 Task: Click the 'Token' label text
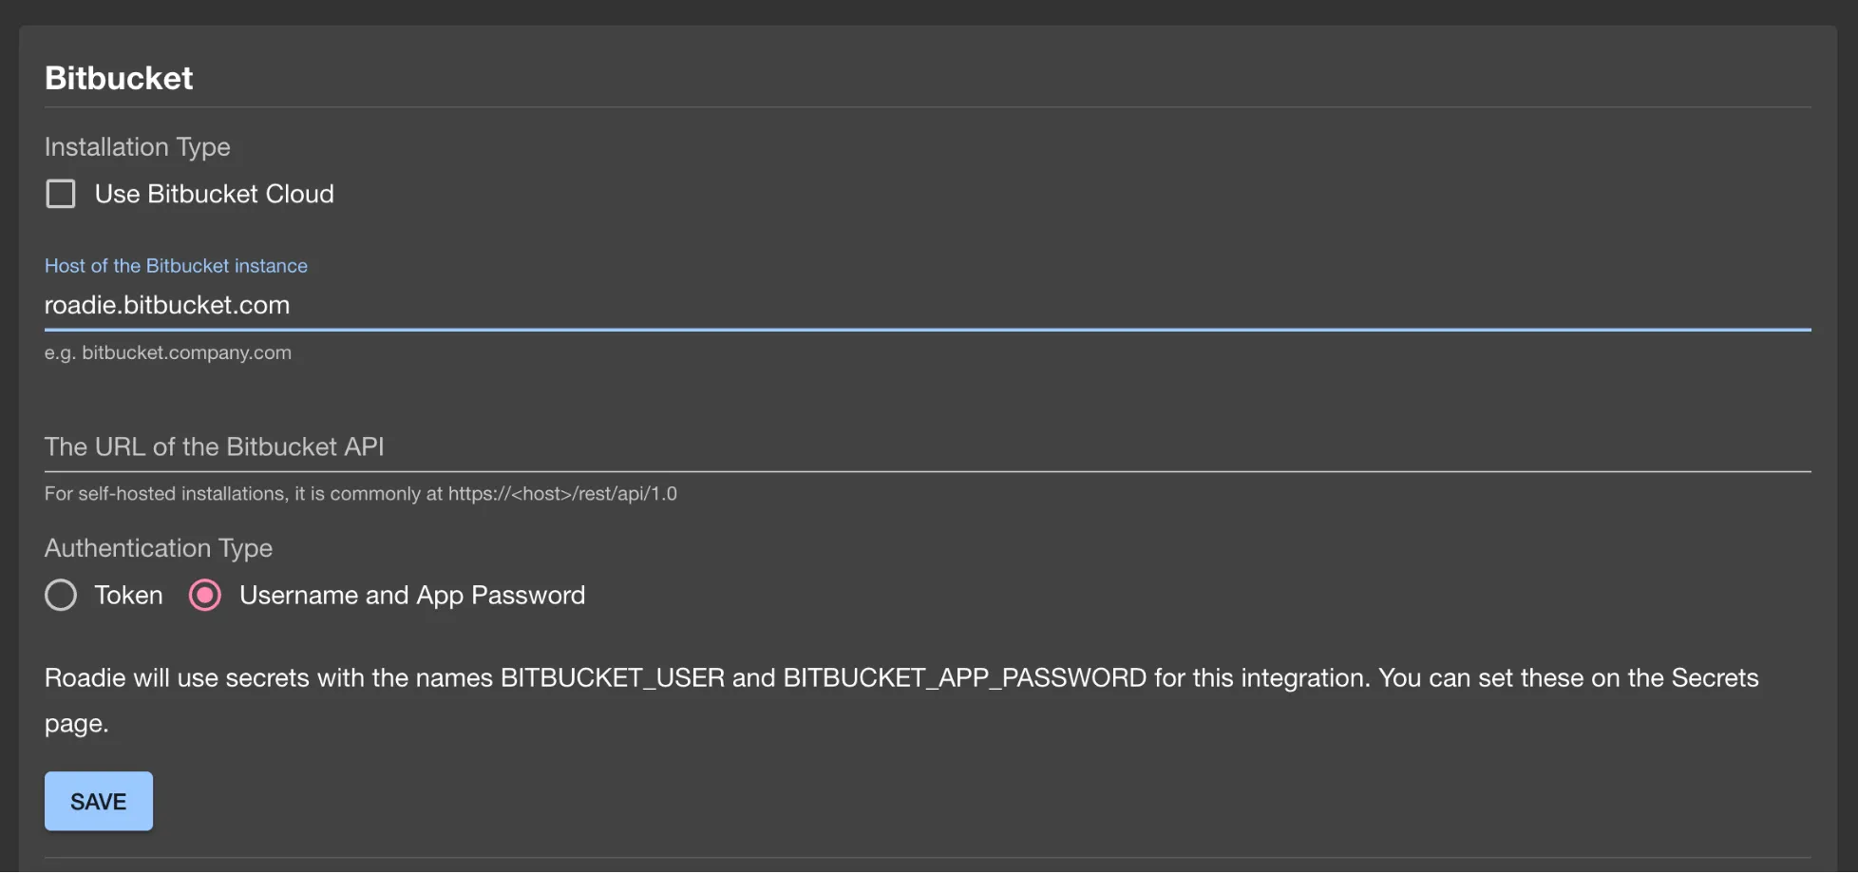(128, 596)
